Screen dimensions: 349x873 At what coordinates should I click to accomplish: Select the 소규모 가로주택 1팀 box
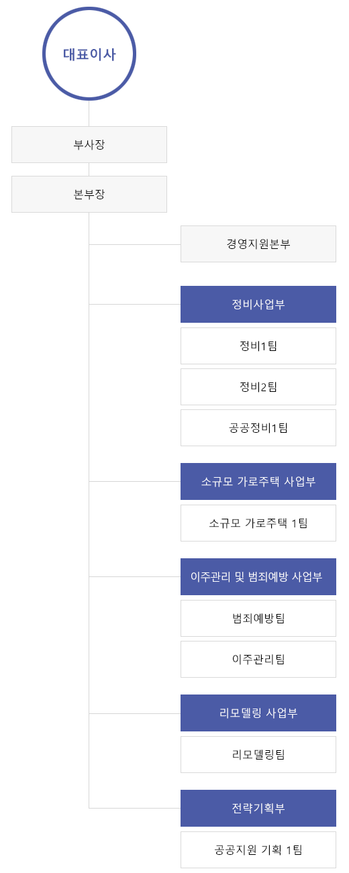click(x=258, y=523)
